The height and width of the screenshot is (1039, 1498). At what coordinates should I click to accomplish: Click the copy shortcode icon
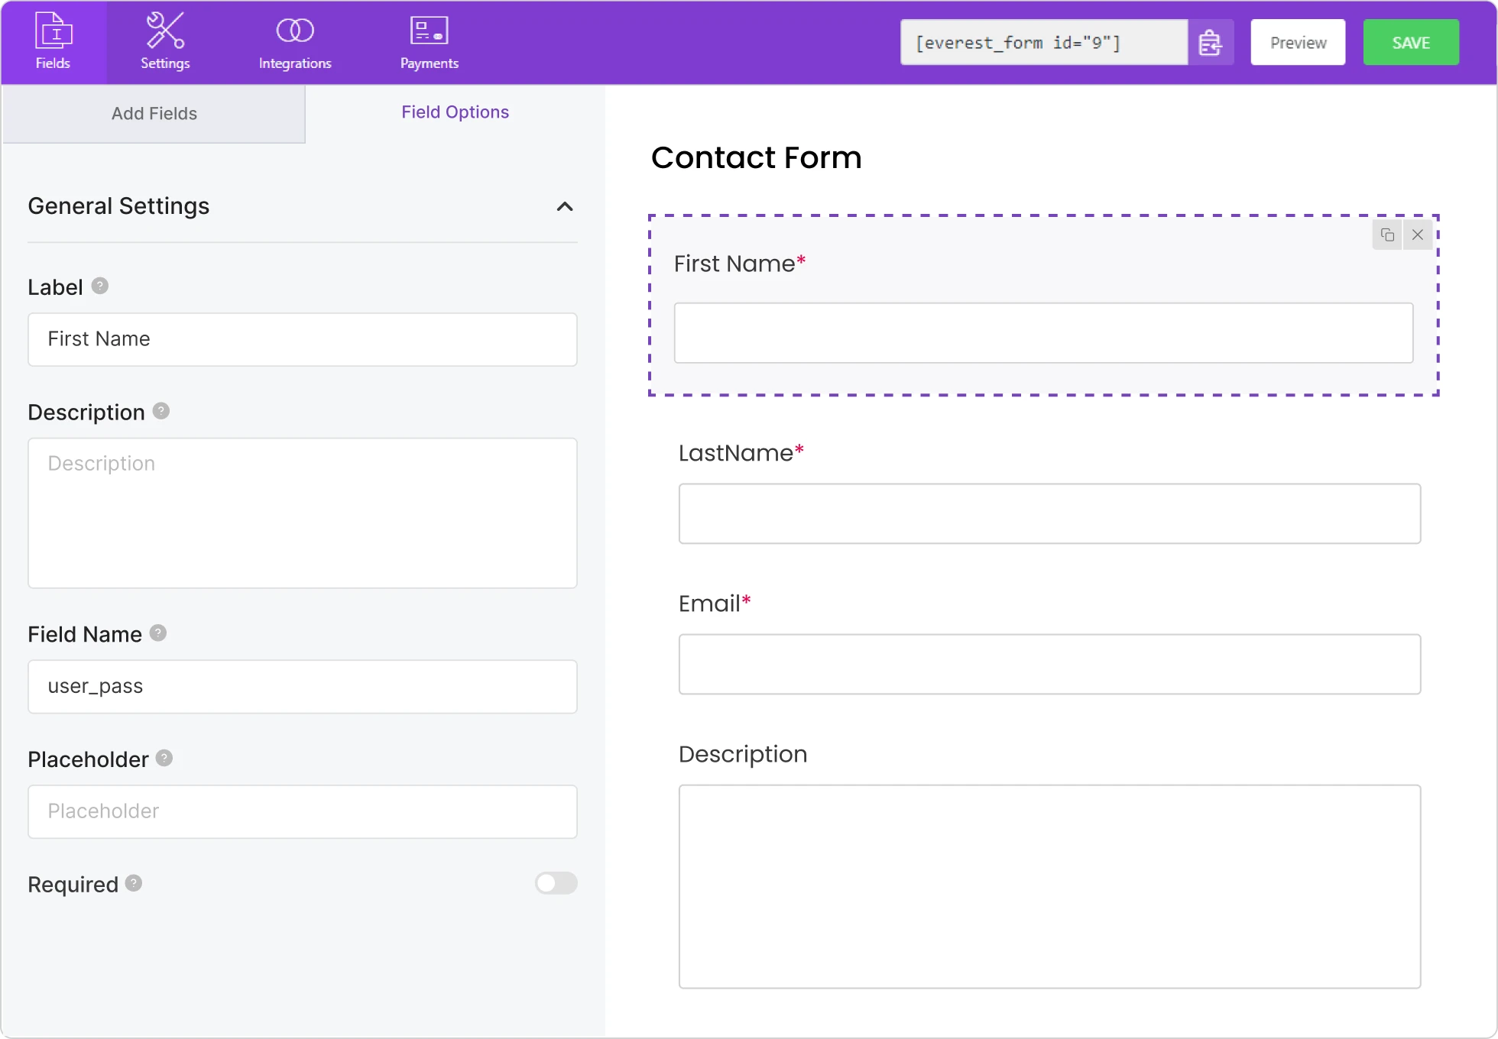pyautogui.click(x=1210, y=42)
